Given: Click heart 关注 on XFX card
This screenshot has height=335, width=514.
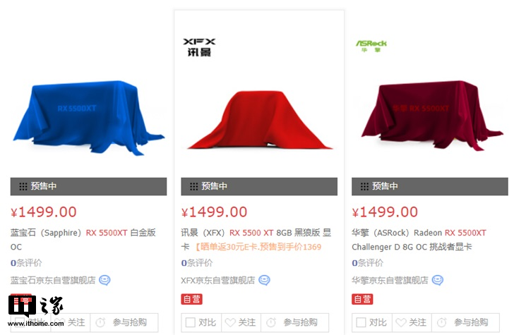Looking at the screenshot, I should click(241, 322).
